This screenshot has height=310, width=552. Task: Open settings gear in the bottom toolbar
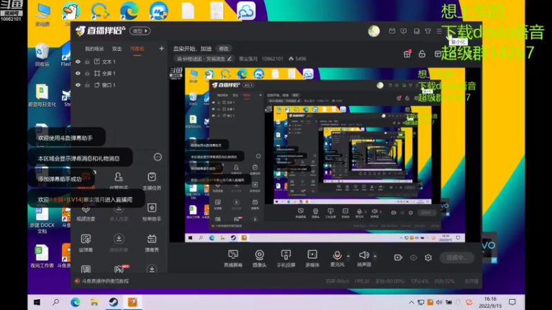[428, 258]
